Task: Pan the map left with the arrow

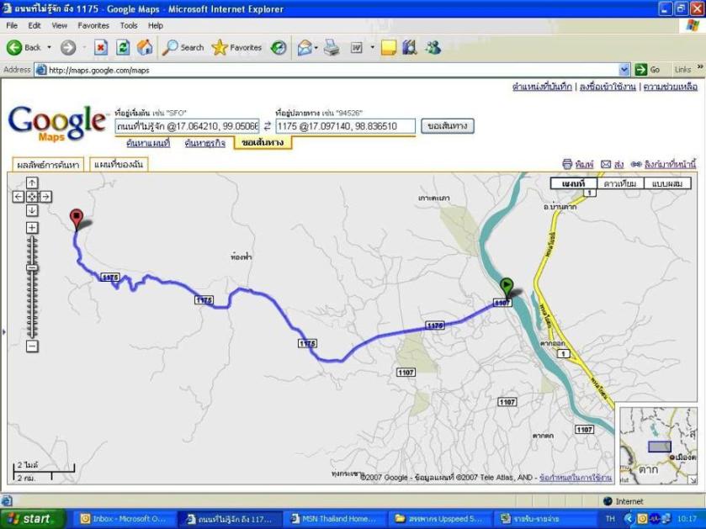Action: (x=19, y=197)
